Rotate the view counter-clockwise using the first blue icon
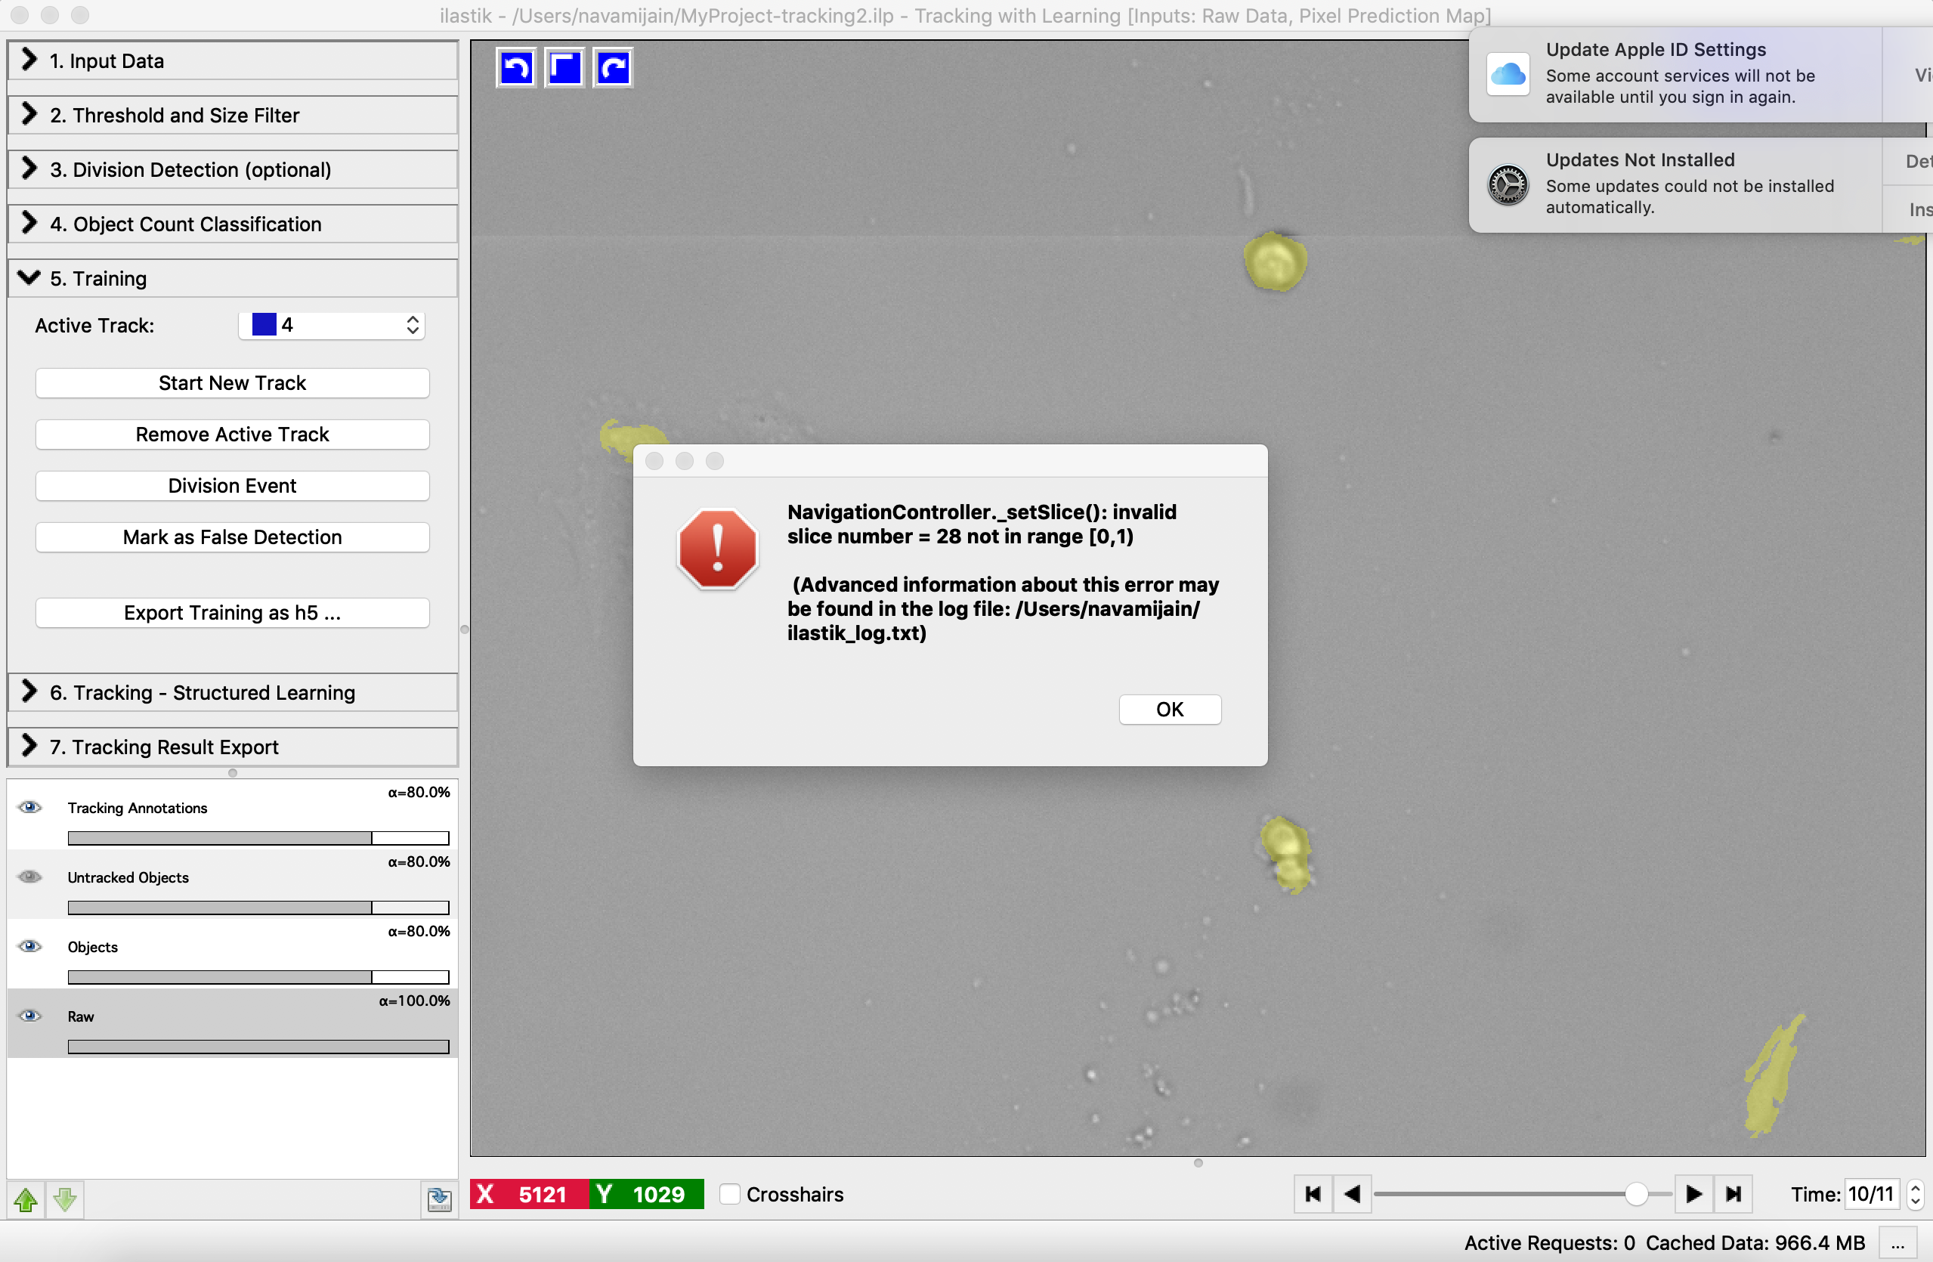Screen dimensions: 1933x1262 pyautogui.click(x=515, y=67)
